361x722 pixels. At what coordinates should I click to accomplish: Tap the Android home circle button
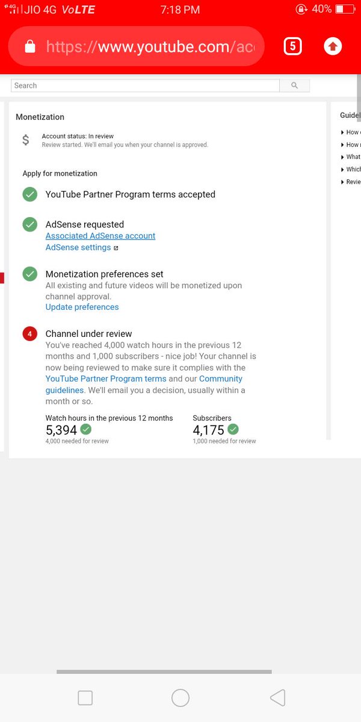point(180,698)
